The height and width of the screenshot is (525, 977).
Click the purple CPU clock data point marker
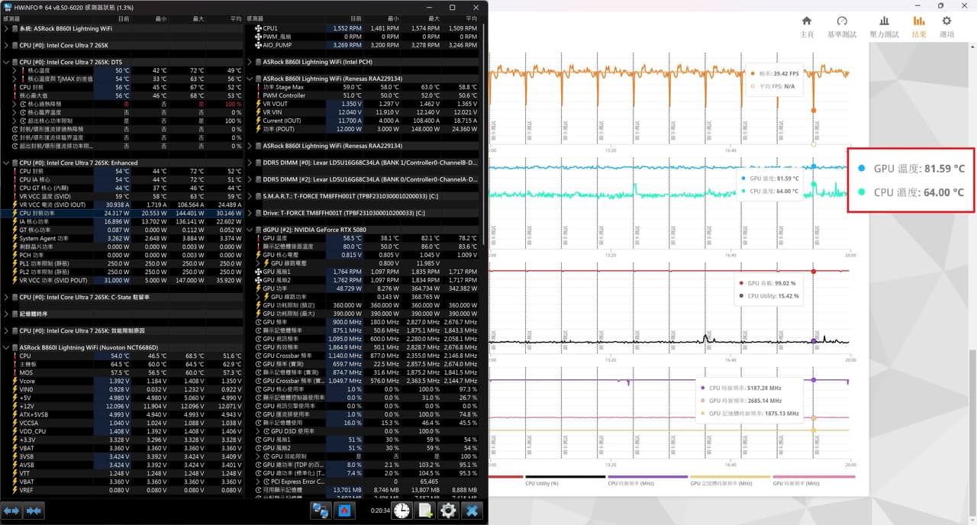pos(814,379)
